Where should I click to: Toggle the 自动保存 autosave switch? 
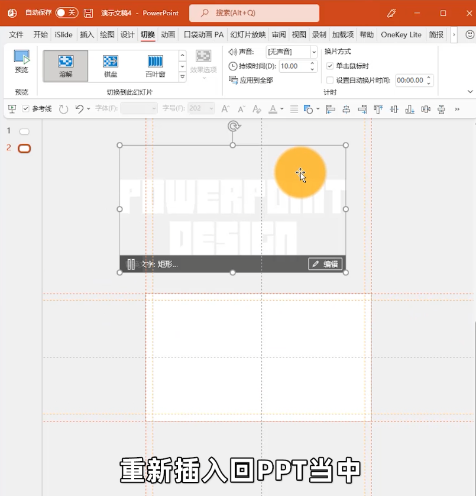click(67, 13)
